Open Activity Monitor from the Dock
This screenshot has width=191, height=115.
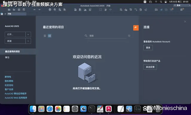point(137,109)
